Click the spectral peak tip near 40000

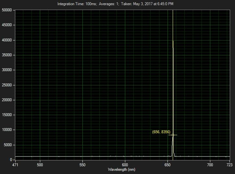coord(173,41)
